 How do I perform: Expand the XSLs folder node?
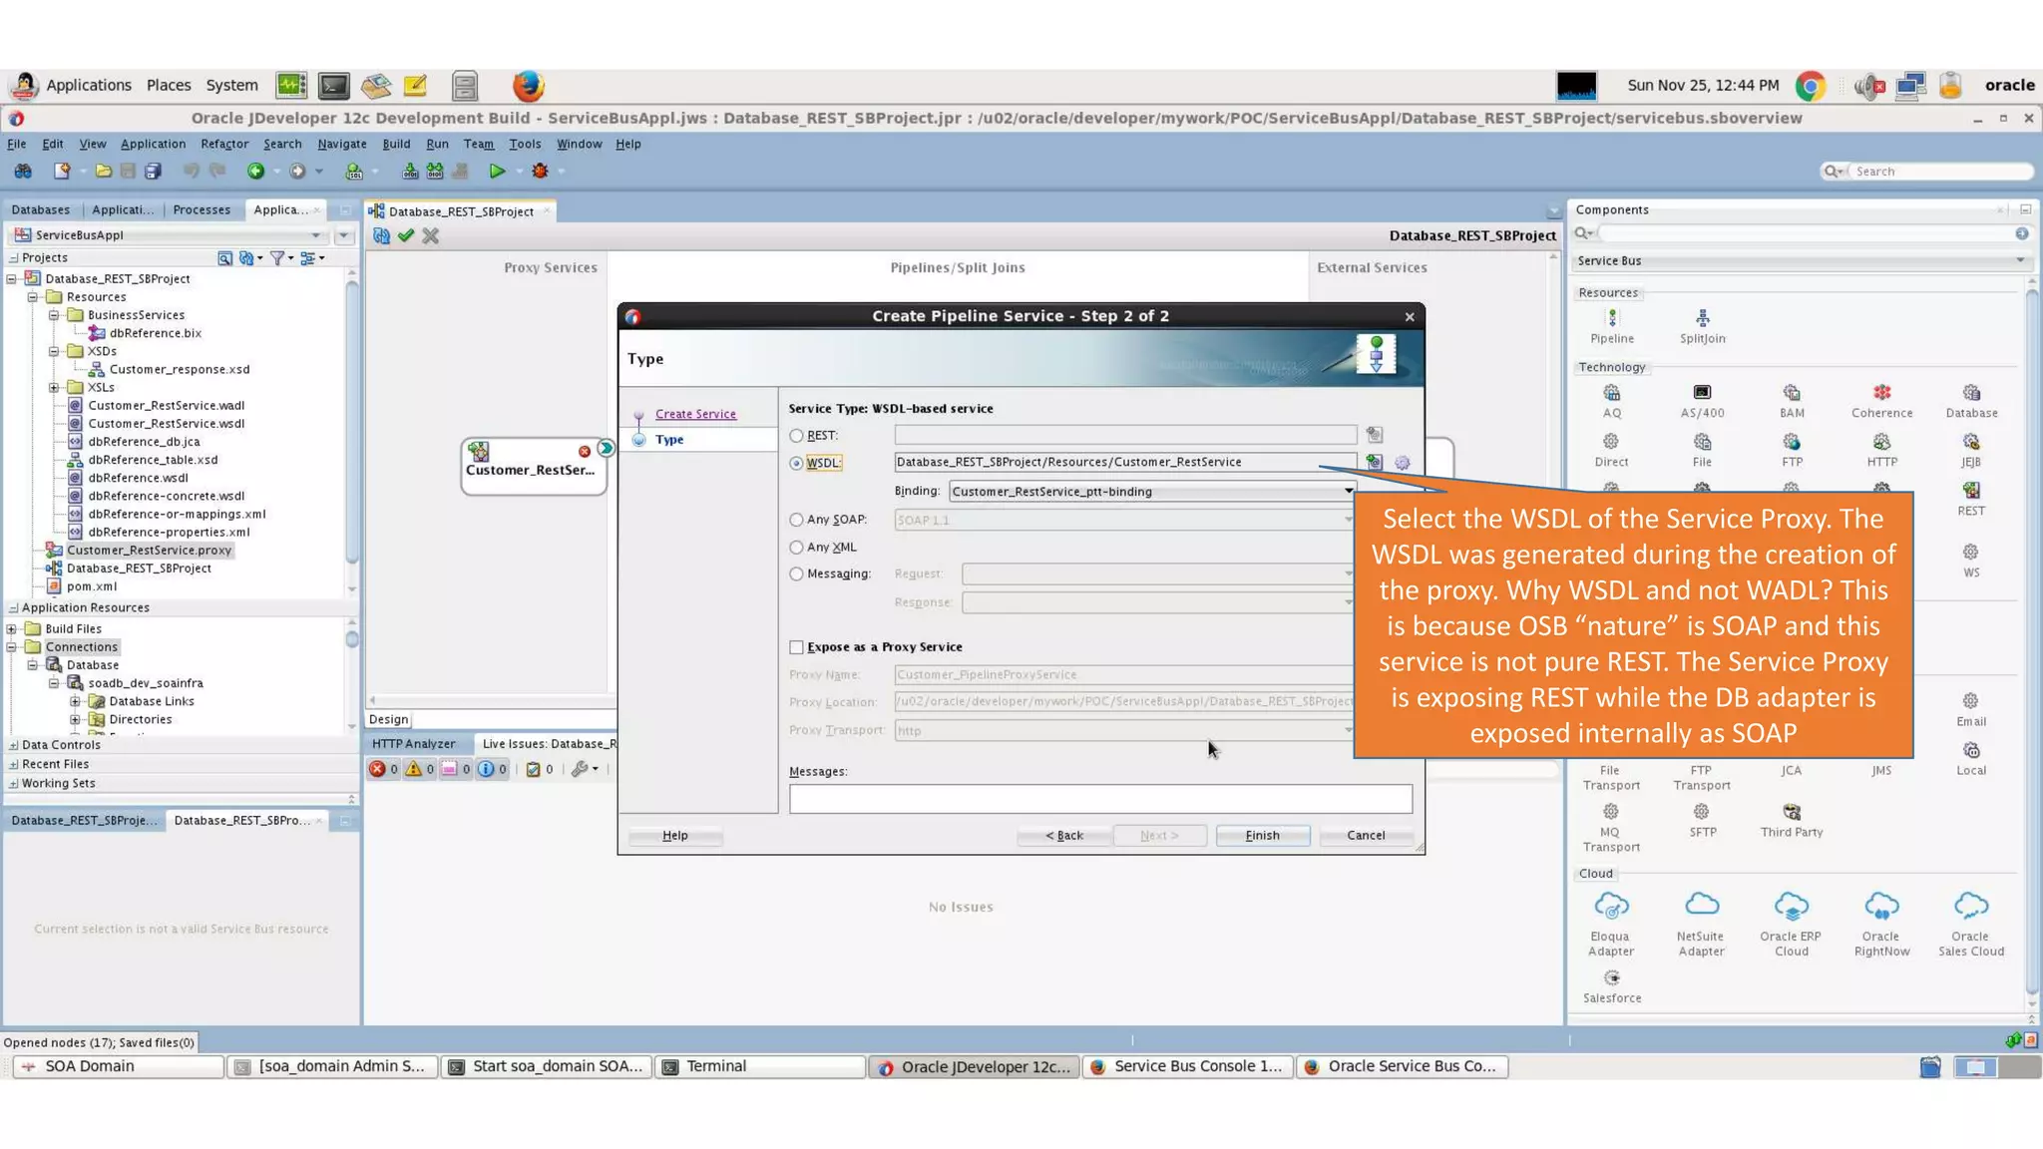pyautogui.click(x=54, y=388)
